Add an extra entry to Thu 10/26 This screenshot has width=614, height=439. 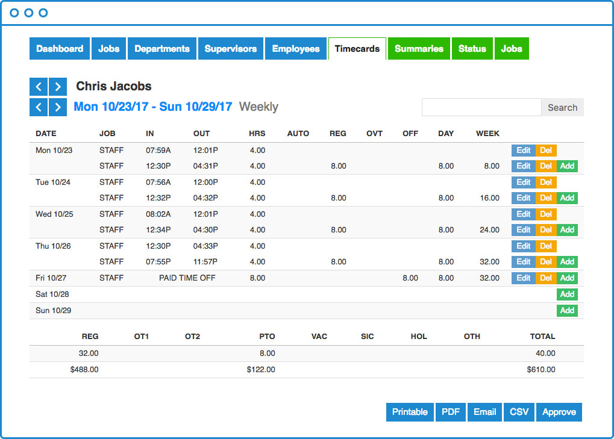point(567,261)
